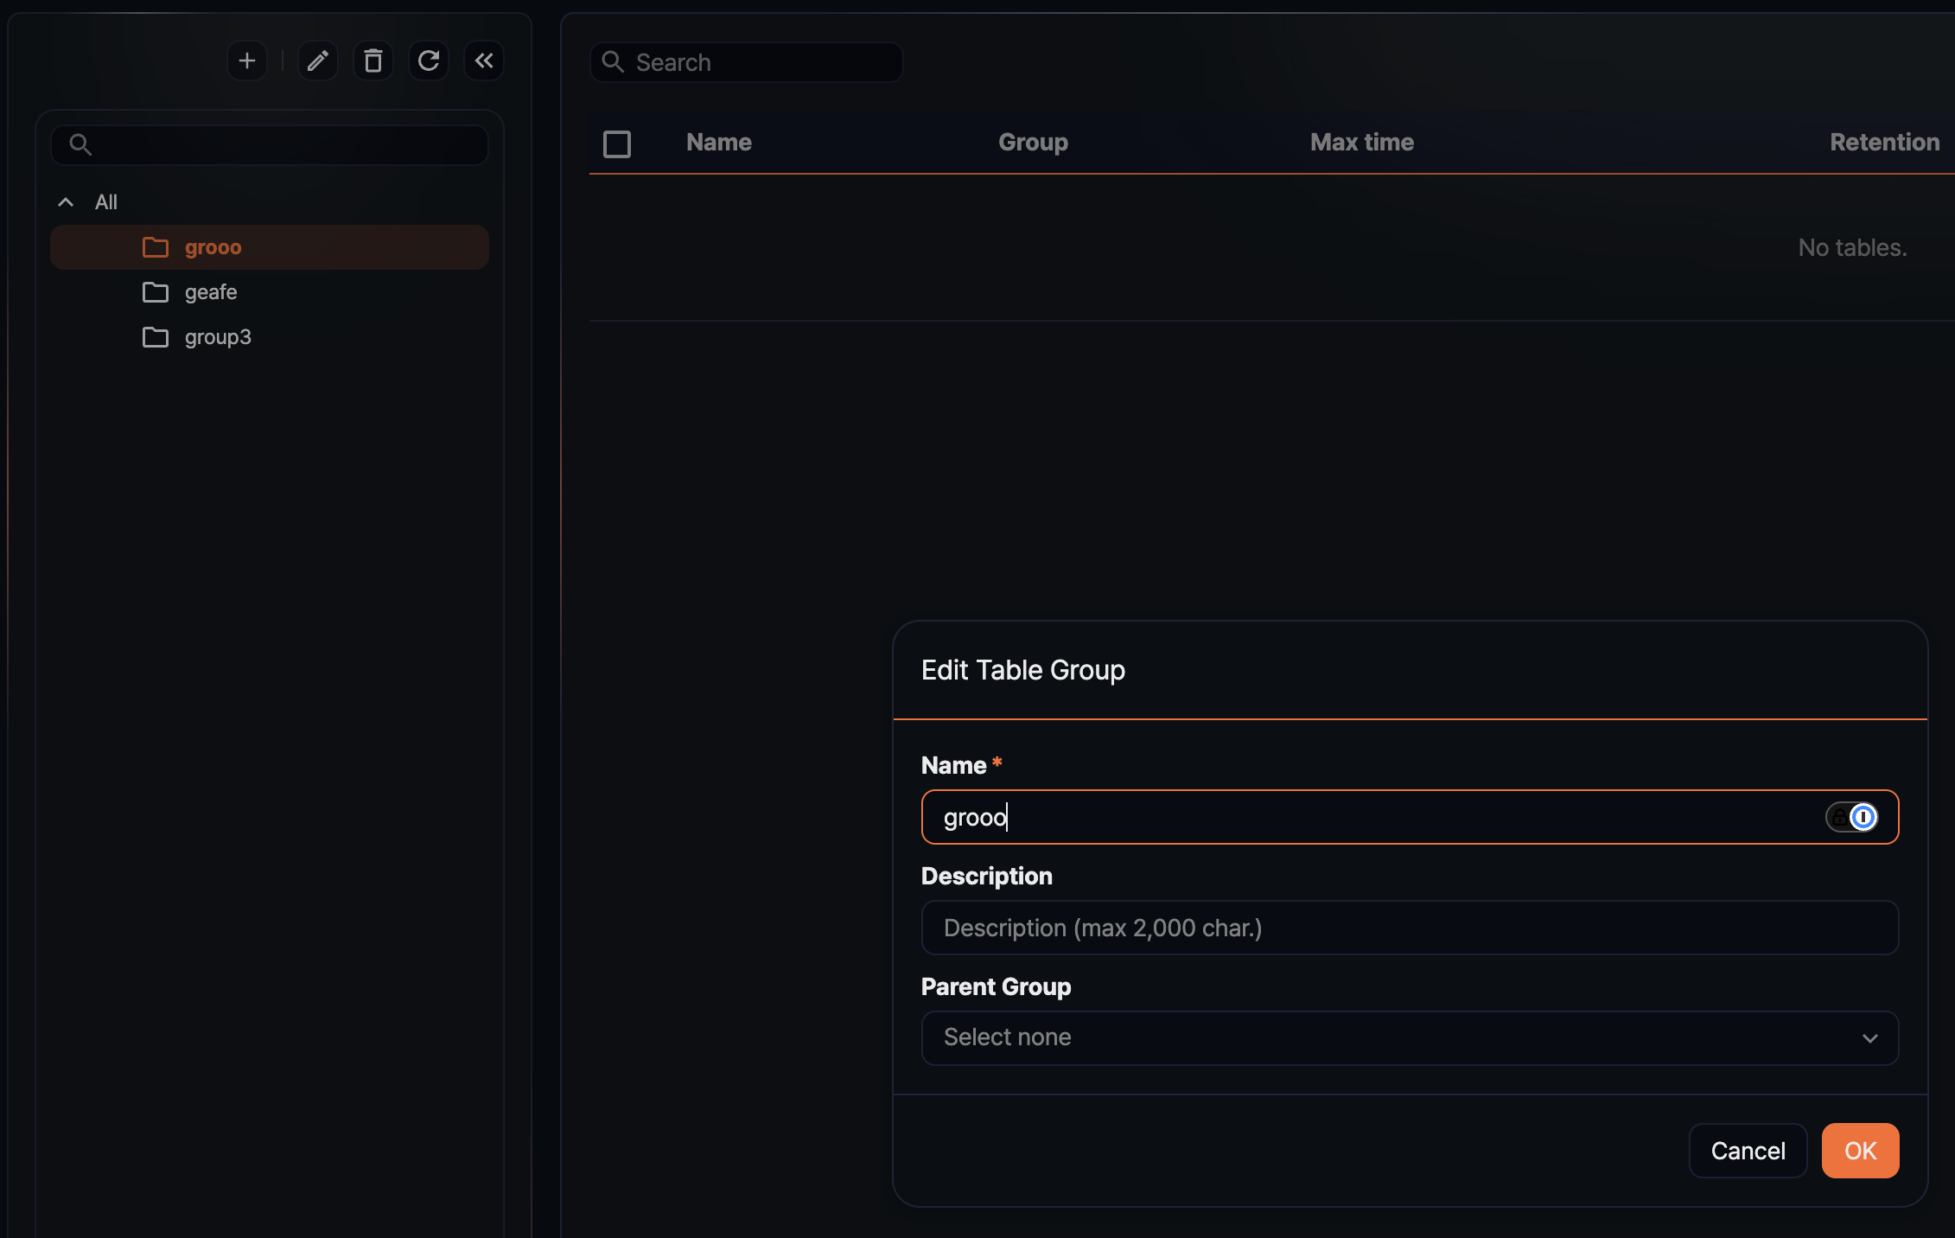Collapse the All tree node chevron
Screen dimensions: 1955x1238
[x=66, y=202]
